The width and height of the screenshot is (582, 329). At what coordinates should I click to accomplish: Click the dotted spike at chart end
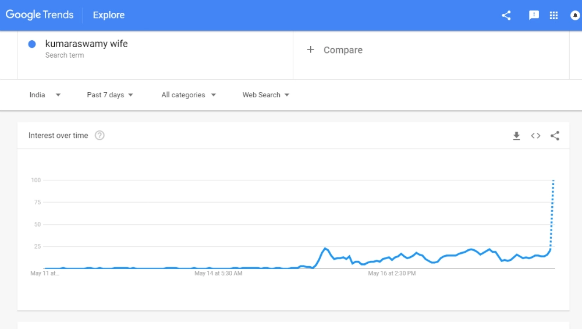pyautogui.click(x=552, y=210)
